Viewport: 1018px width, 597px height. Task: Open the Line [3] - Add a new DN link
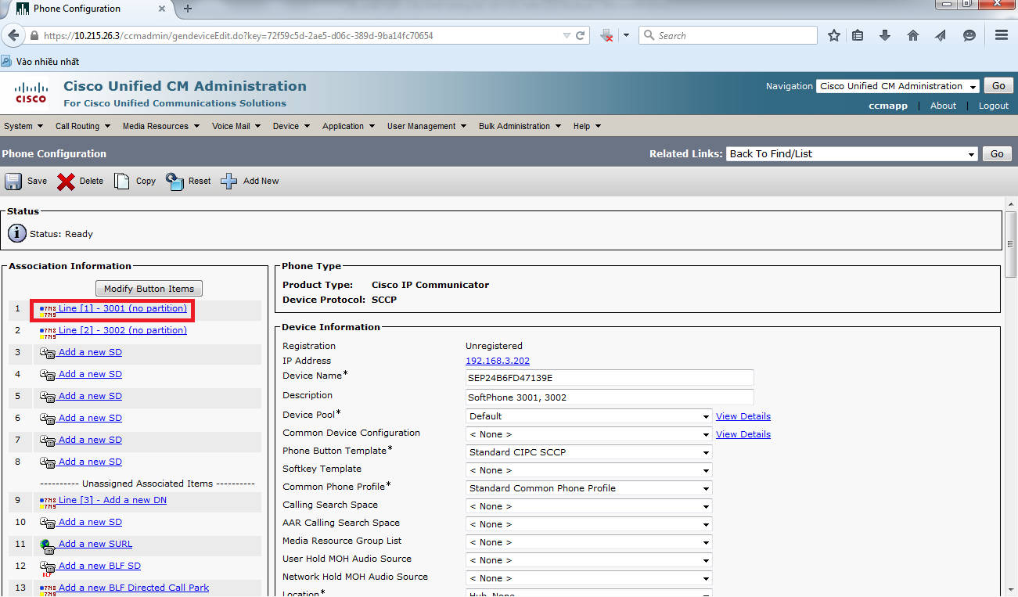click(x=113, y=501)
